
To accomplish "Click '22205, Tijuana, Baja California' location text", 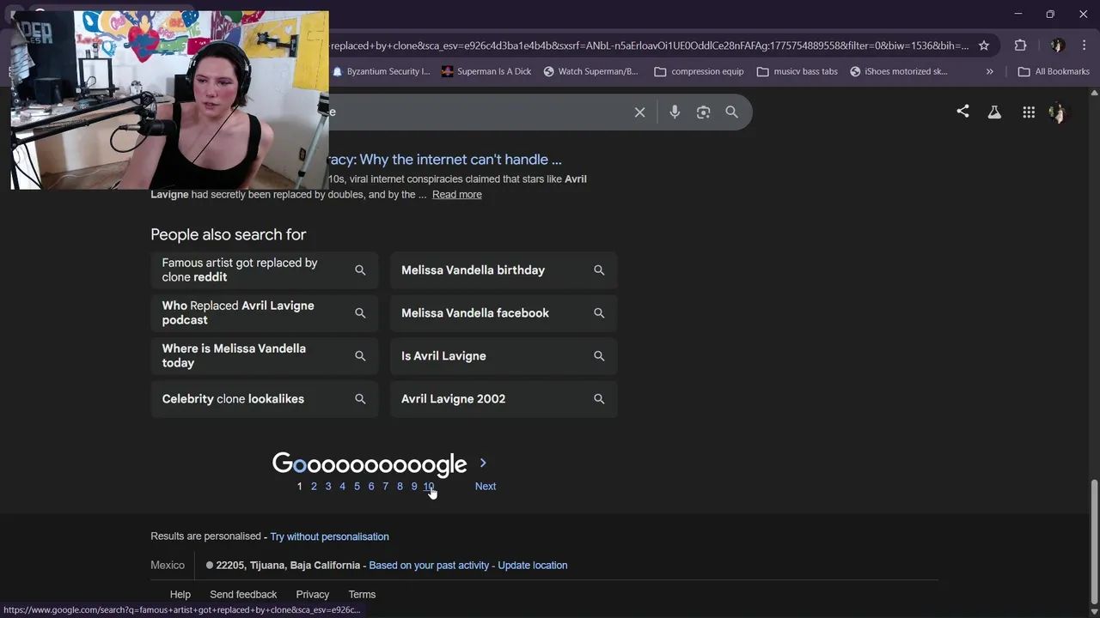I will 288,566.
